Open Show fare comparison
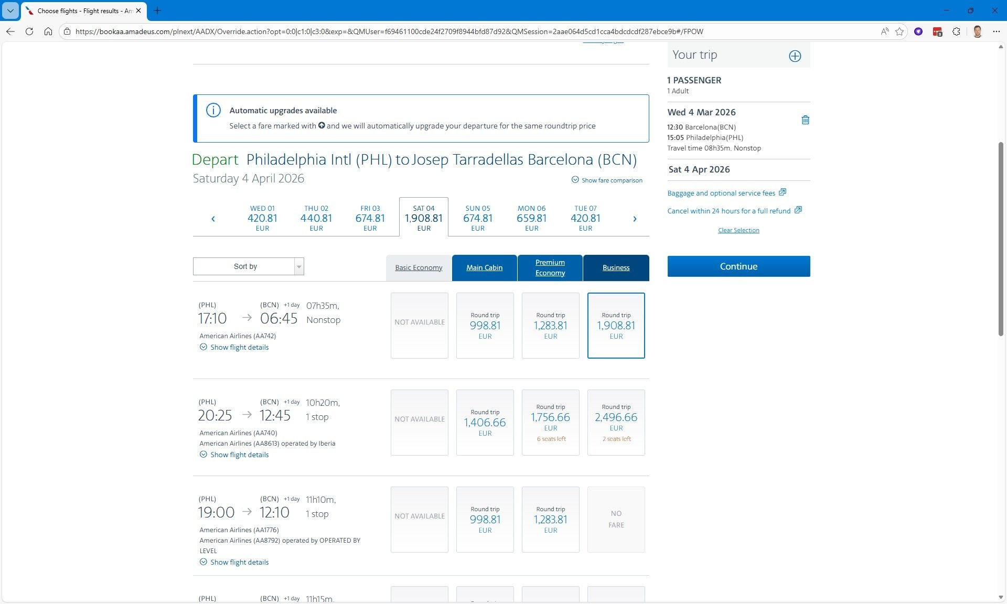This screenshot has height=604, width=1007. (x=607, y=180)
